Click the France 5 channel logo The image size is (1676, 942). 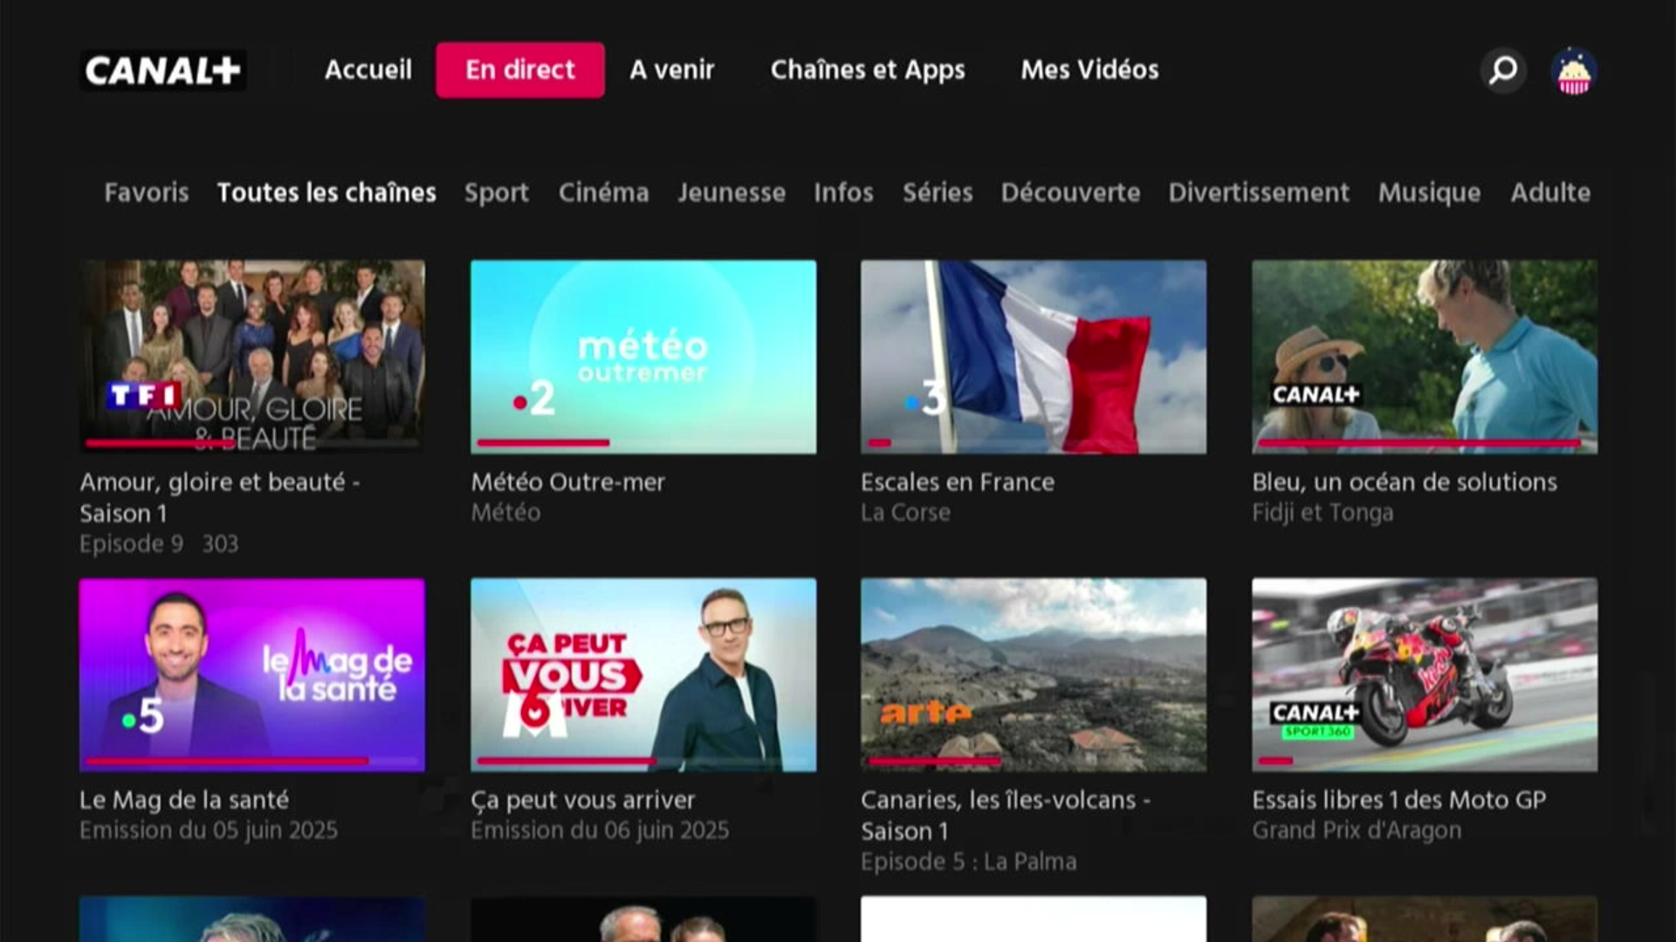pyautogui.click(x=142, y=717)
